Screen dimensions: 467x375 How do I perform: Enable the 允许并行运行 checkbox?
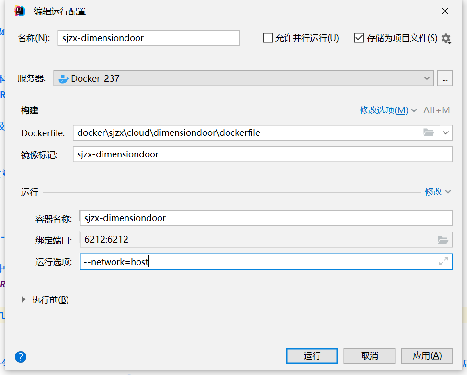click(x=268, y=38)
